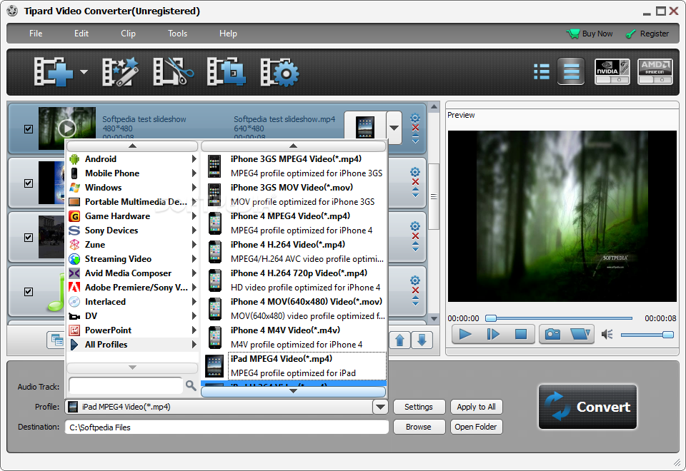Toggle NVIDIA acceleration switch

point(612,71)
